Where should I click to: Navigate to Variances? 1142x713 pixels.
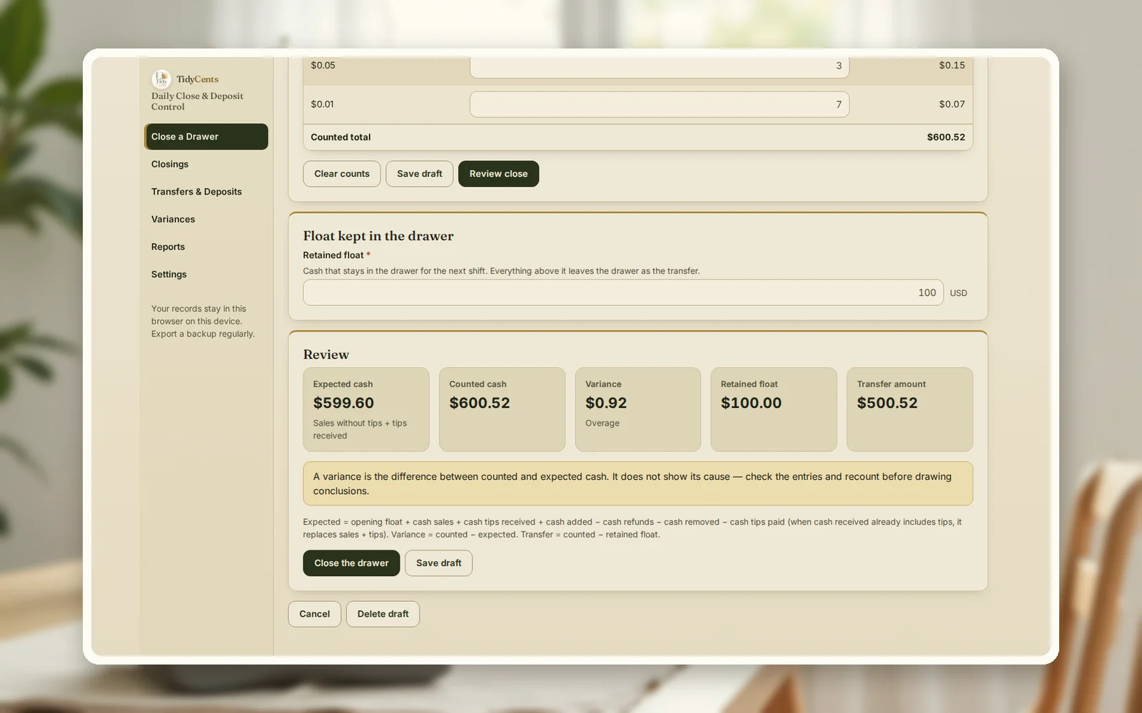point(206,220)
